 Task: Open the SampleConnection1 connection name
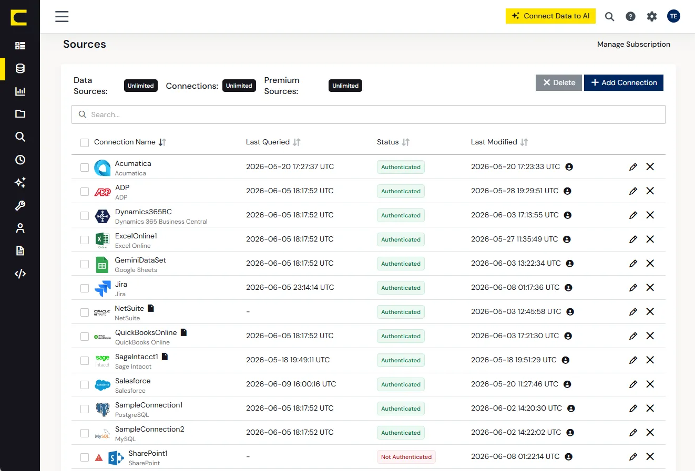point(149,405)
